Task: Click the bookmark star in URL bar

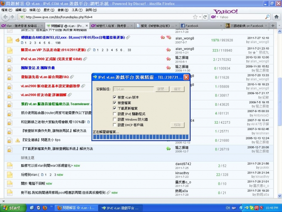Action: [195, 17]
